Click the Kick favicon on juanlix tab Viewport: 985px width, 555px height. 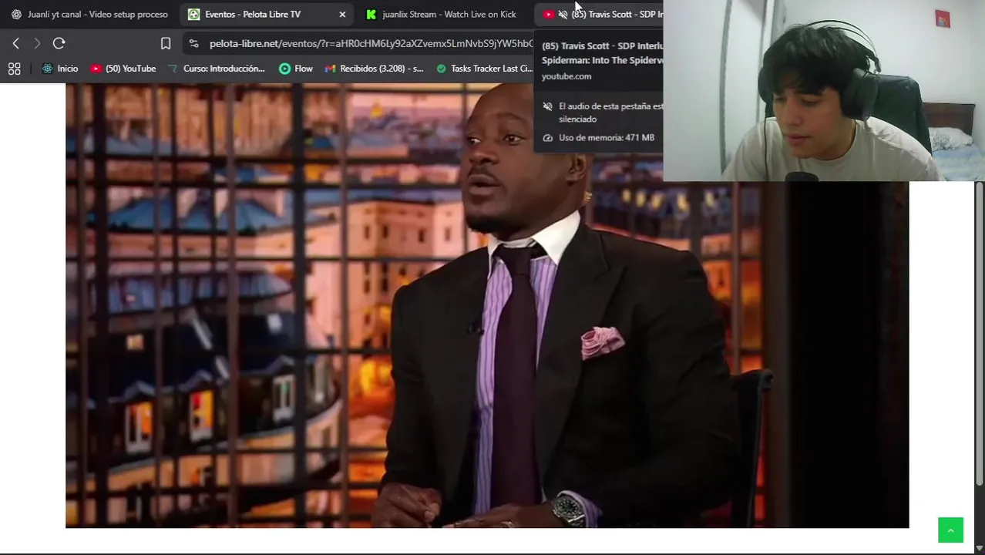tap(371, 14)
